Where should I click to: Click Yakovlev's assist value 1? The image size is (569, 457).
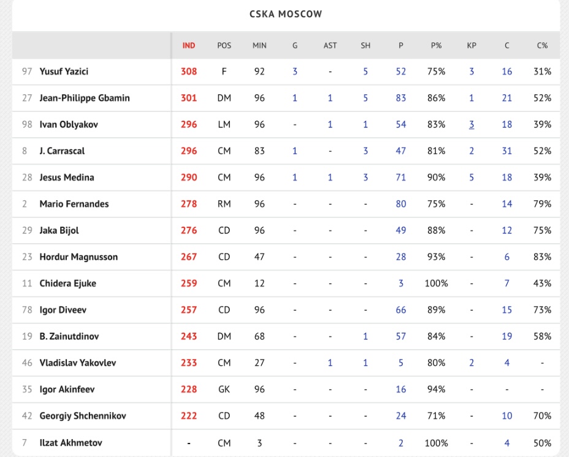click(330, 363)
